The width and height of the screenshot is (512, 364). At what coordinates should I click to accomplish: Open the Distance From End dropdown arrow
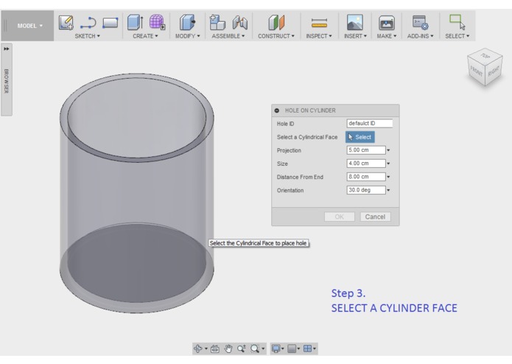(388, 177)
